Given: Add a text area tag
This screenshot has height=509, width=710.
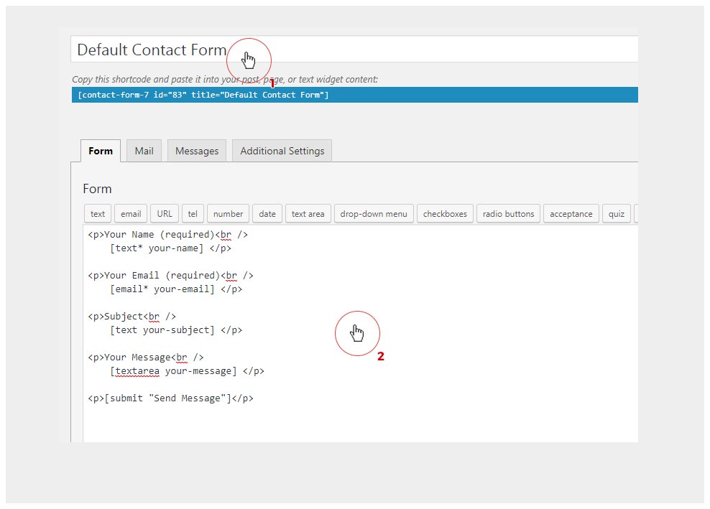Looking at the screenshot, I should 308,214.
